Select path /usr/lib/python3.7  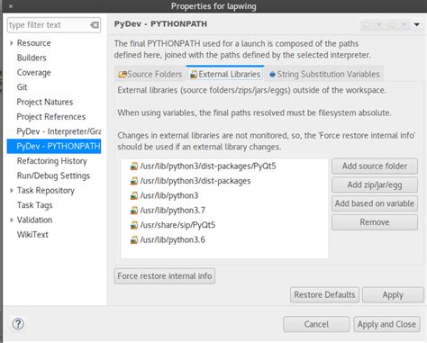[x=173, y=211]
